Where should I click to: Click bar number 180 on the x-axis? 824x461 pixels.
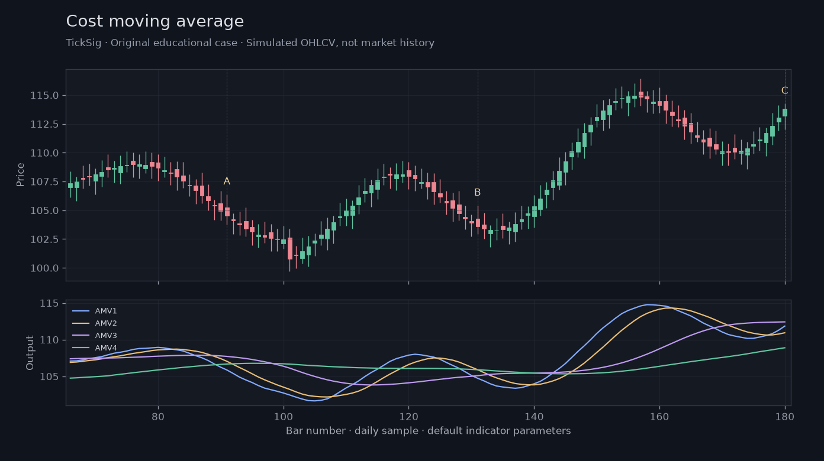[x=785, y=415]
